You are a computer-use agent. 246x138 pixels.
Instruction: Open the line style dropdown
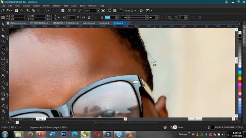147,18
